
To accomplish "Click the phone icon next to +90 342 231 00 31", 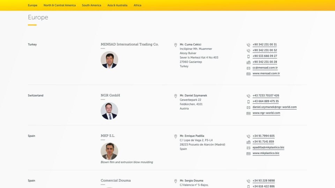I will tap(248, 45).
